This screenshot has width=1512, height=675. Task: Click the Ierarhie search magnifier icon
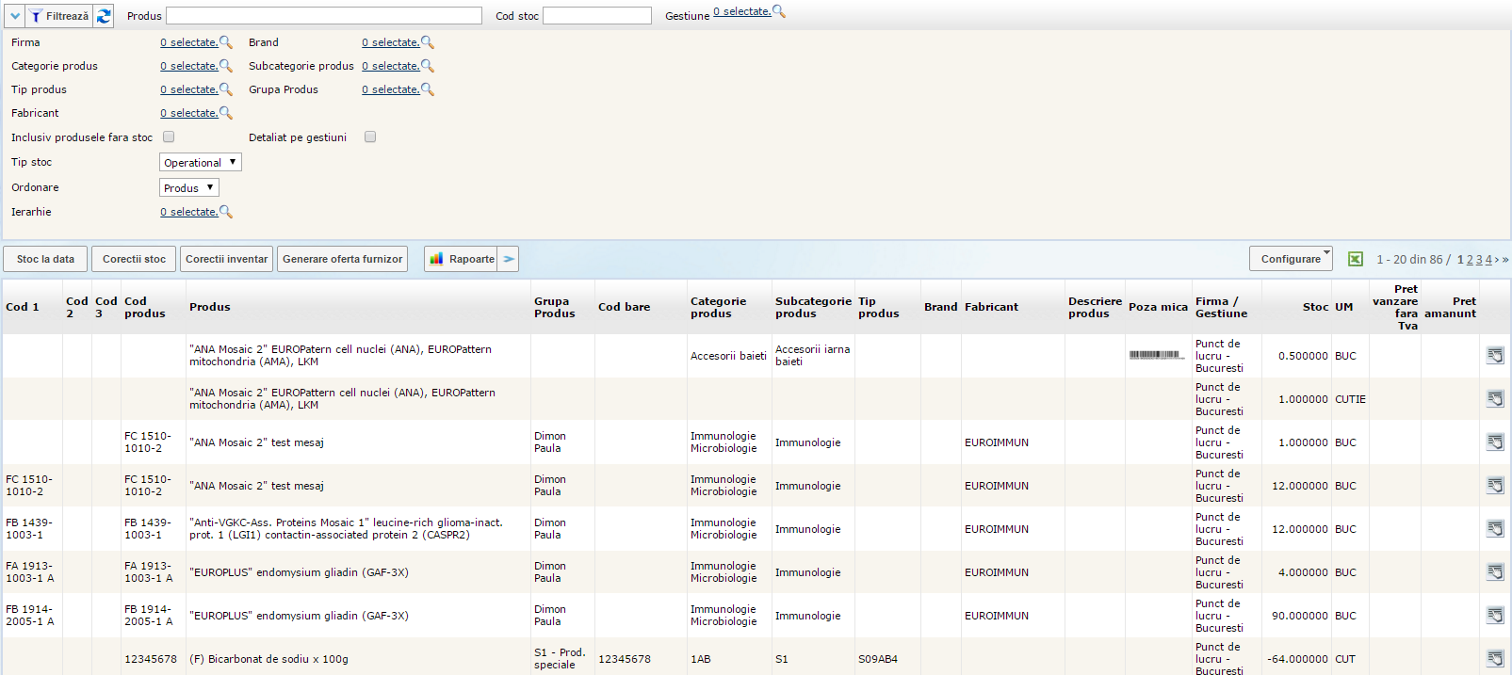pos(226,212)
